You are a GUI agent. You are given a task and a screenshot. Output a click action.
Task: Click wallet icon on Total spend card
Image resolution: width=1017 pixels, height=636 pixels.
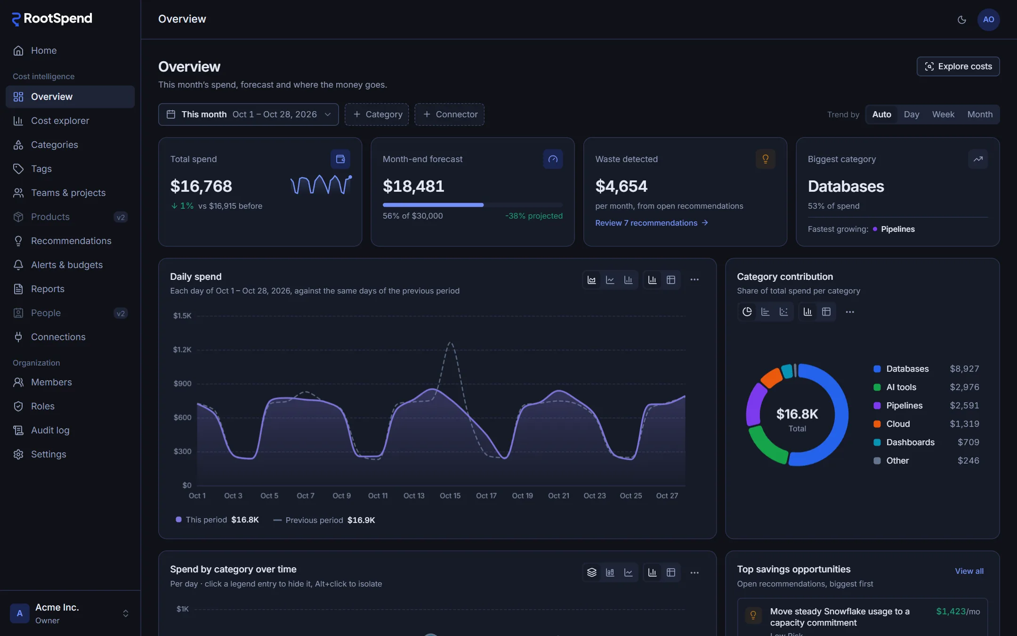pos(340,159)
